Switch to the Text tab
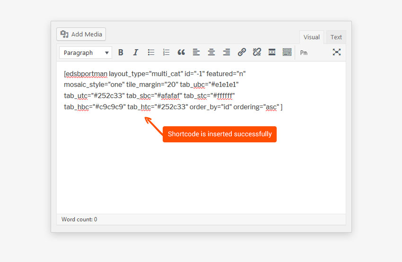Viewport: 402px width, 262px height. pyautogui.click(x=336, y=37)
